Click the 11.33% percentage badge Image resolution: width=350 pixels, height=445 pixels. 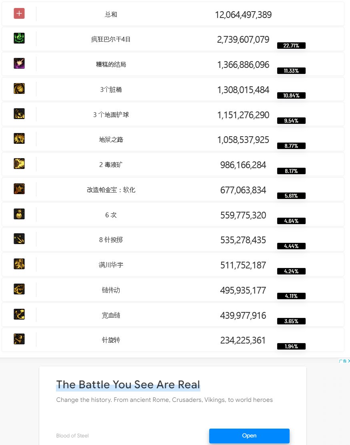(x=291, y=71)
